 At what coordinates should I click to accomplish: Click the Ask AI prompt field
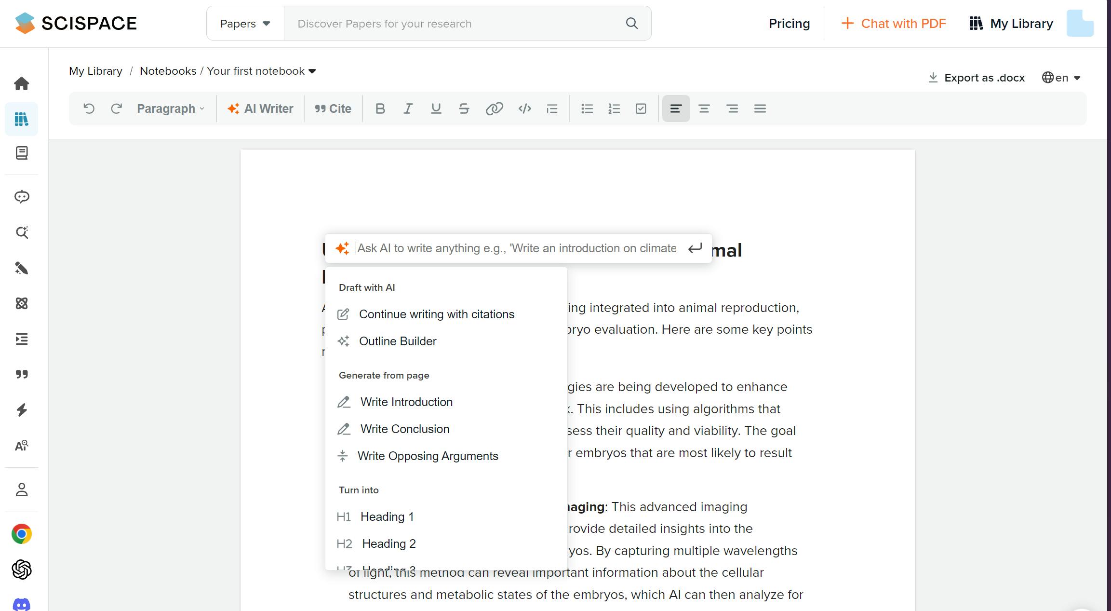coord(517,248)
